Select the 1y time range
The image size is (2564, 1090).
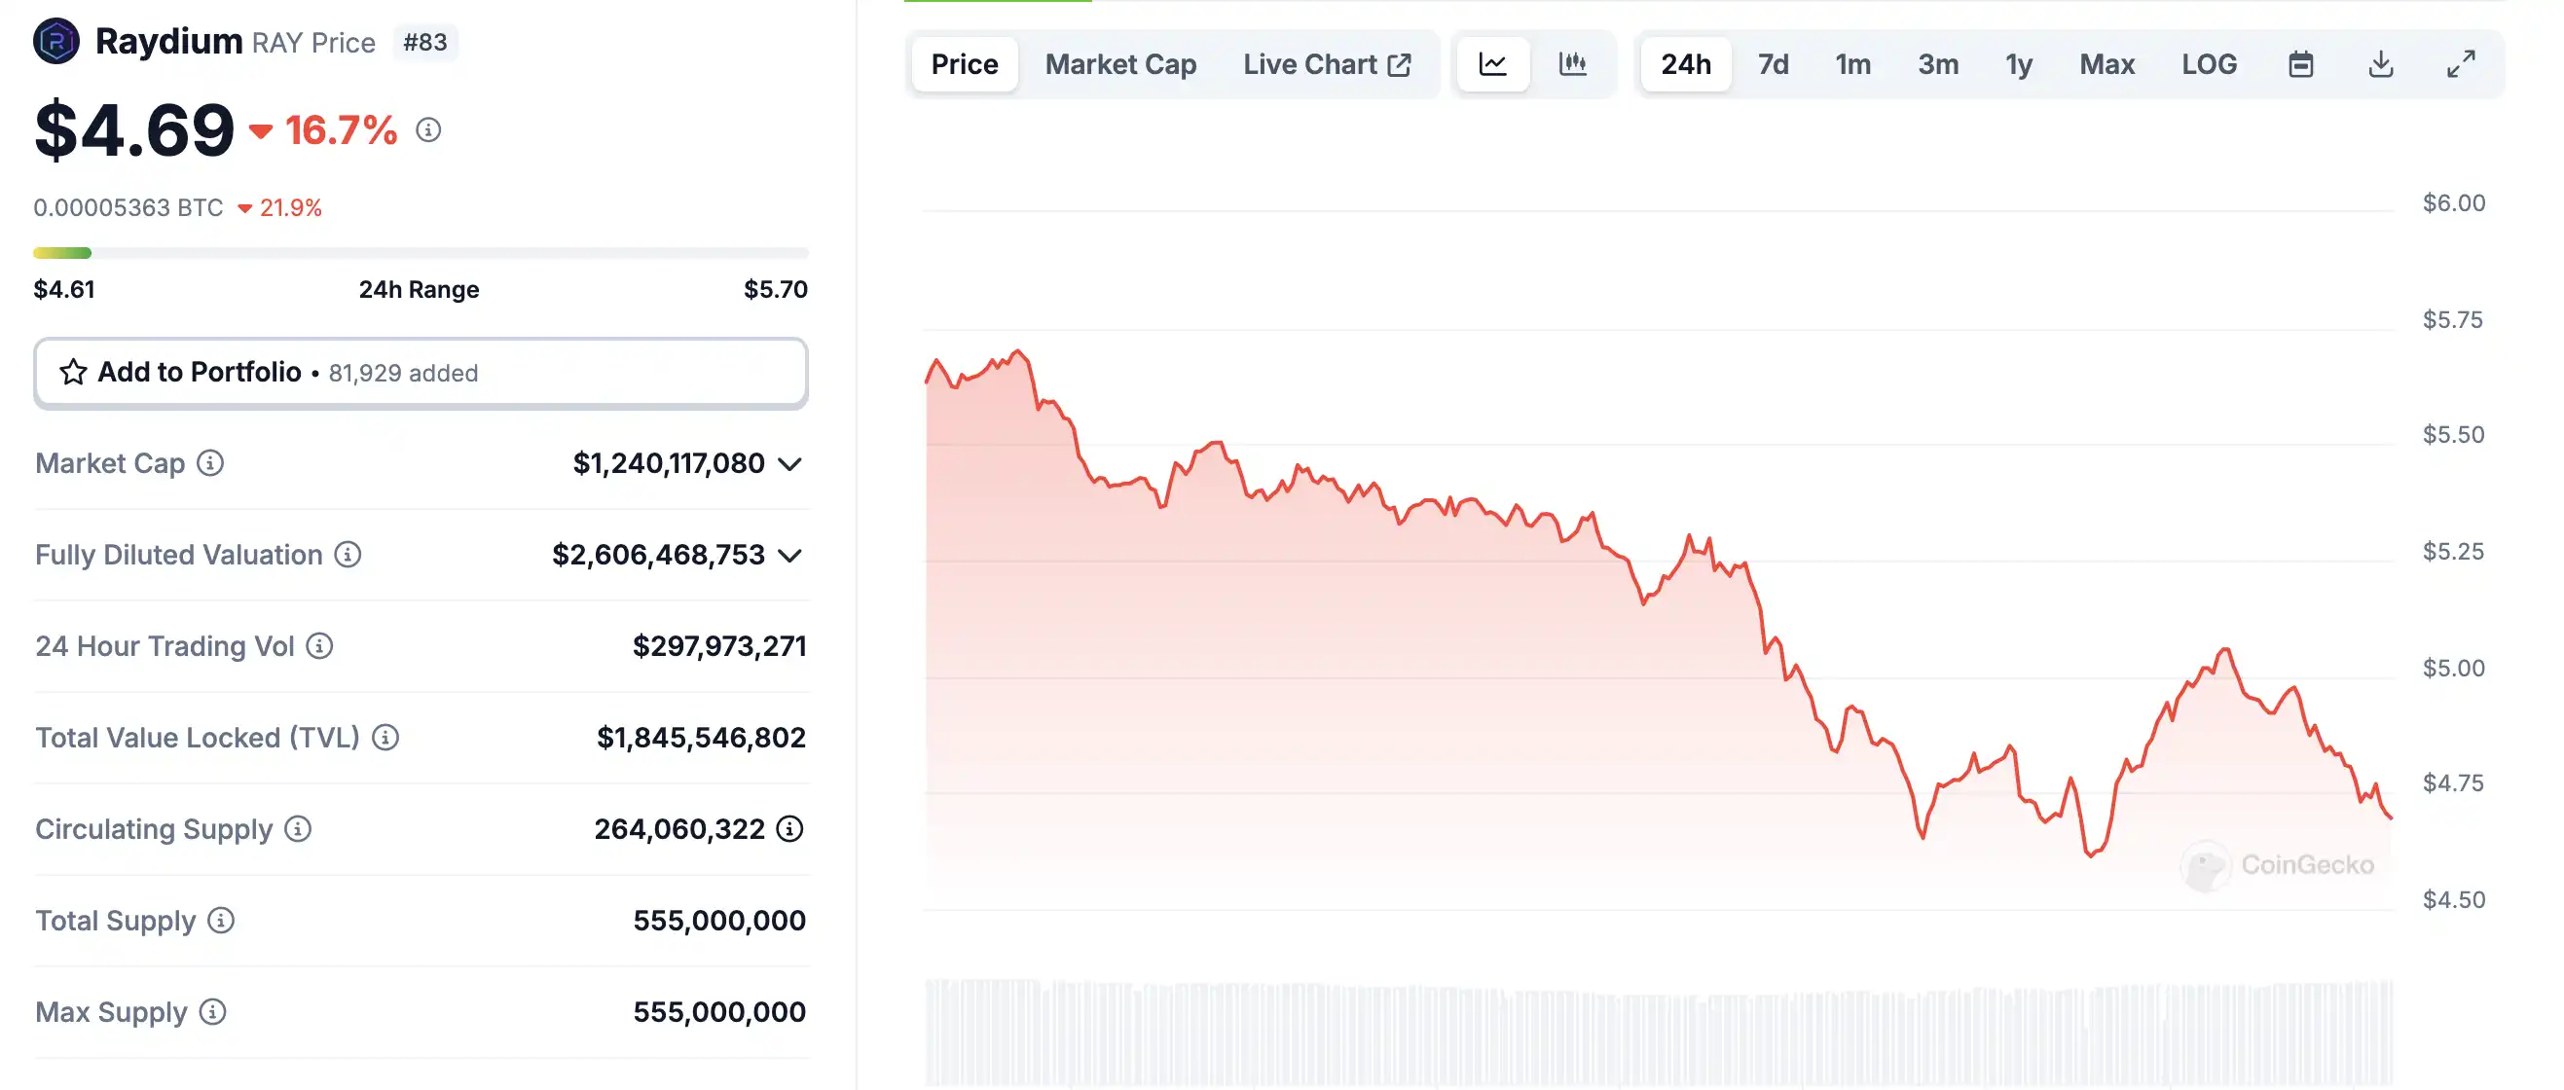point(2019,64)
